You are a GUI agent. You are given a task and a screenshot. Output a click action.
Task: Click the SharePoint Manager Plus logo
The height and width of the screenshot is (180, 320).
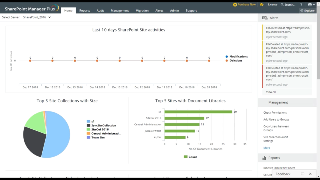pyautogui.click(x=32, y=8)
